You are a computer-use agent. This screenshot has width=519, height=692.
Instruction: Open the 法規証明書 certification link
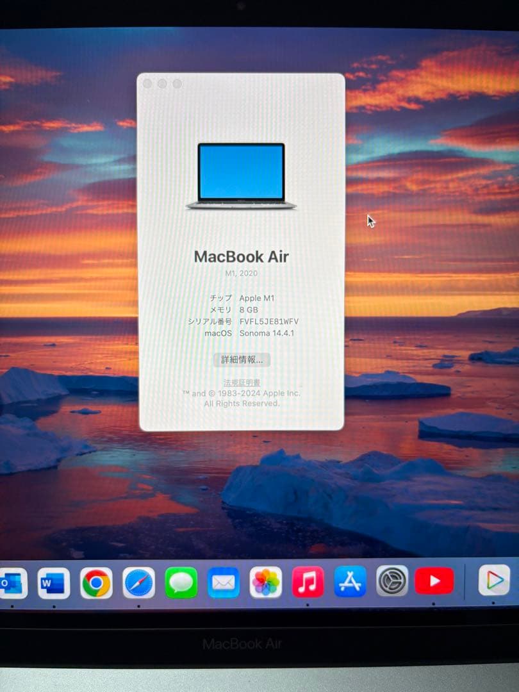point(242,381)
